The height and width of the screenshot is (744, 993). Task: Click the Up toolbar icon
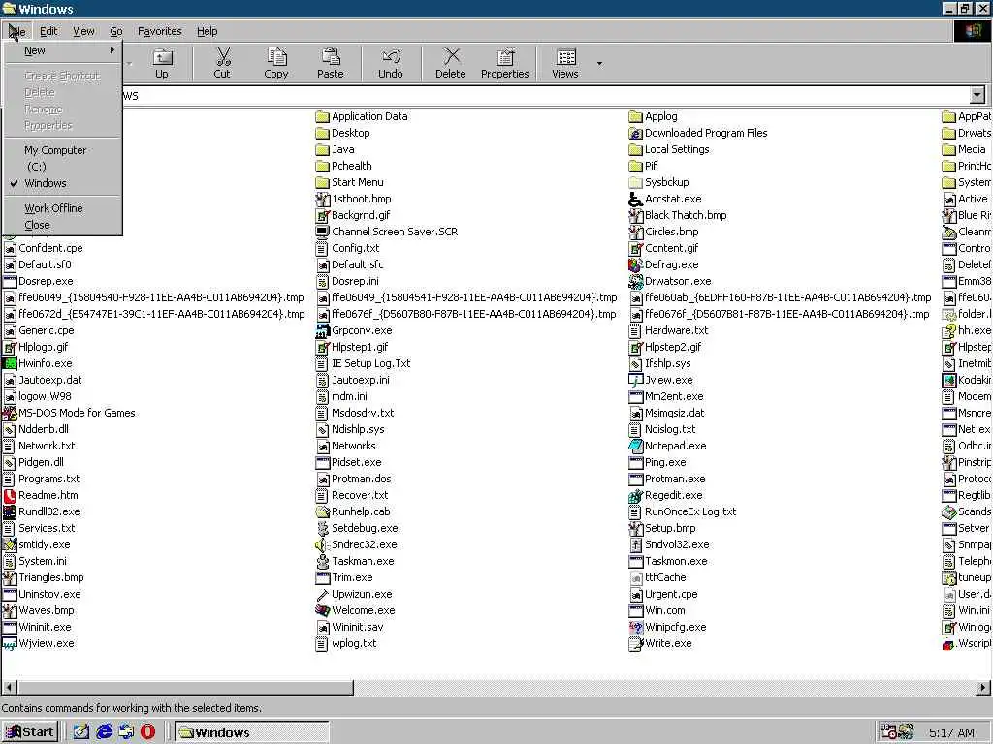162,63
